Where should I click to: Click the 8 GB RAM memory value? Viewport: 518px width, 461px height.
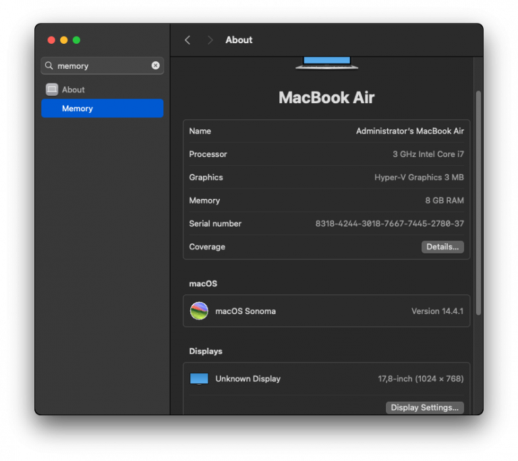point(444,200)
